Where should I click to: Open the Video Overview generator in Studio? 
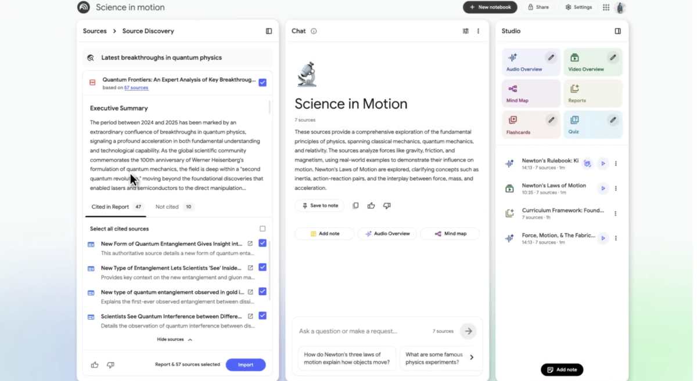coord(588,62)
